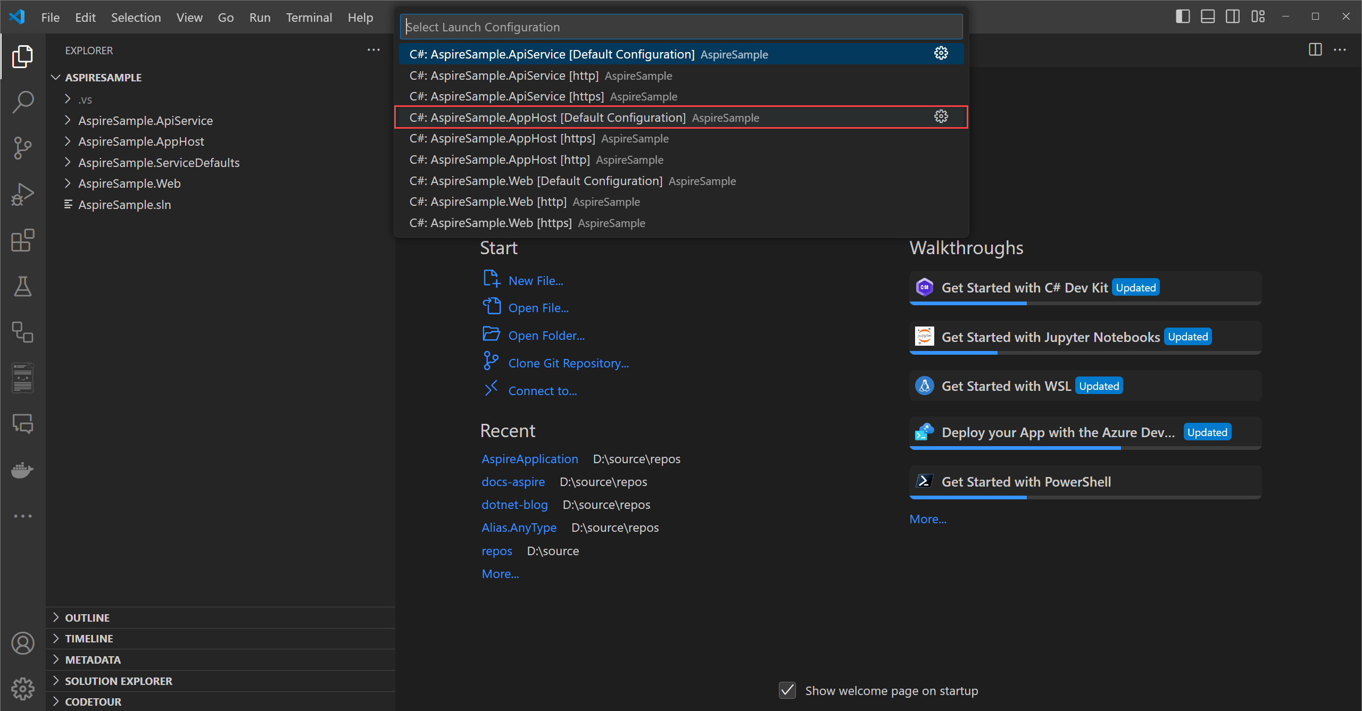The height and width of the screenshot is (711, 1362).
Task: Expand the AspireSample.ApiService folder
Action: 145,121
